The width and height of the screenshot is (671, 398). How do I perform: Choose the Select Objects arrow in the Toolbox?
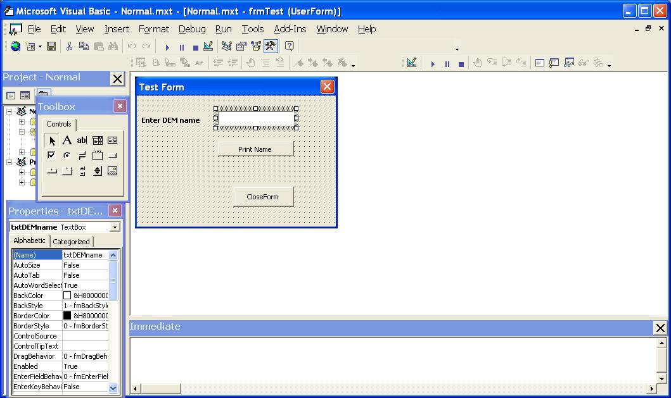coord(52,140)
